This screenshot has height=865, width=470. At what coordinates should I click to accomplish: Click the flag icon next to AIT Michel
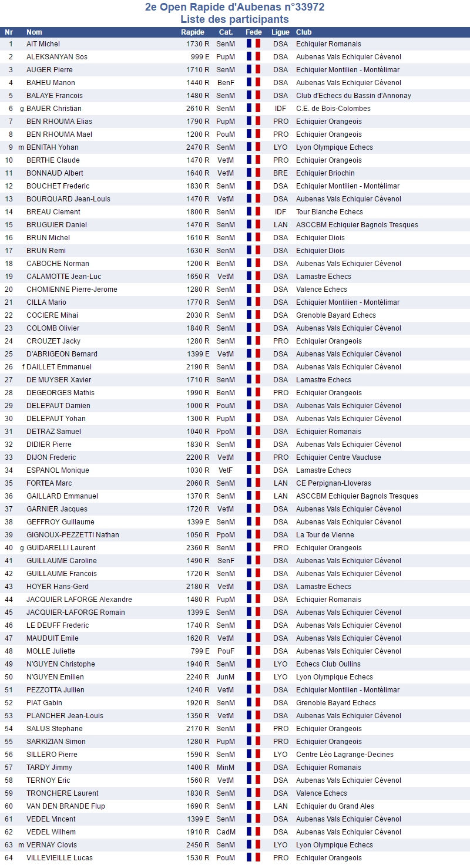pos(253,44)
